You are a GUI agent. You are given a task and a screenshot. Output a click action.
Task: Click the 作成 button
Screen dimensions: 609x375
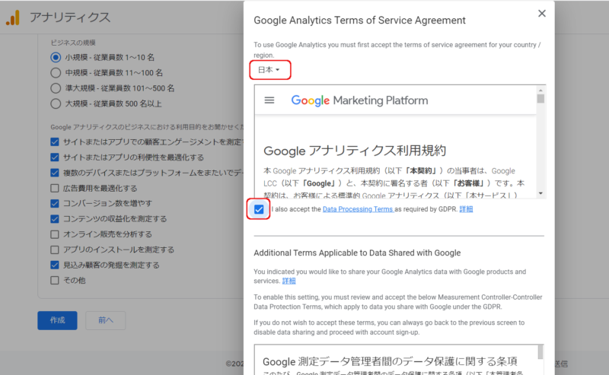pyautogui.click(x=58, y=320)
